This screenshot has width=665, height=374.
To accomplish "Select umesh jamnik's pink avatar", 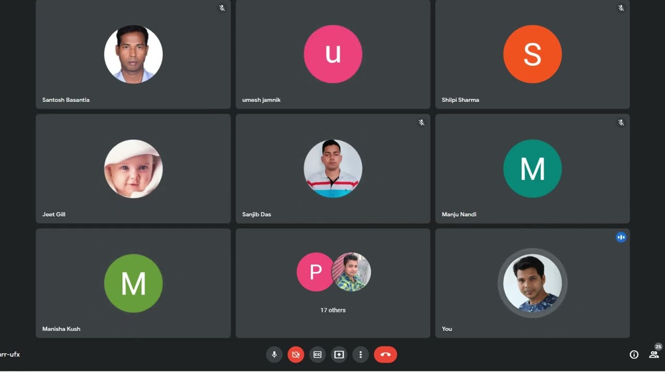I will coord(333,54).
